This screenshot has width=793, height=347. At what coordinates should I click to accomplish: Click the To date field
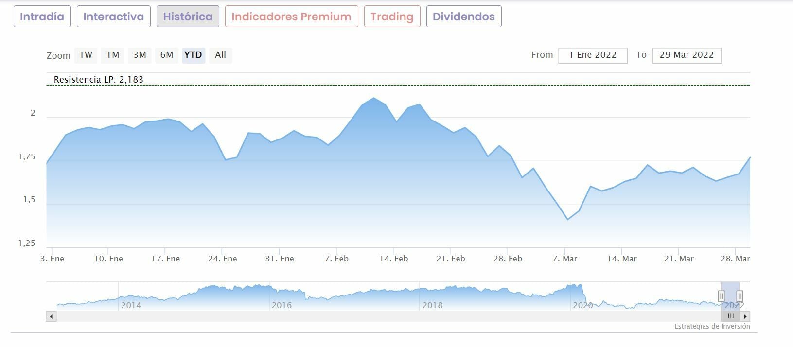pos(687,55)
